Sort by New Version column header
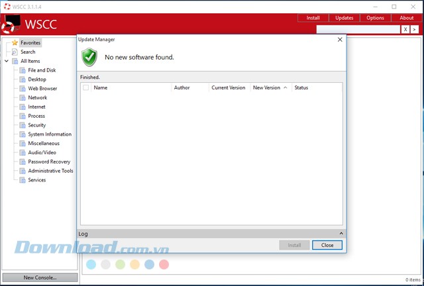This screenshot has height=286, width=424. 271,87
